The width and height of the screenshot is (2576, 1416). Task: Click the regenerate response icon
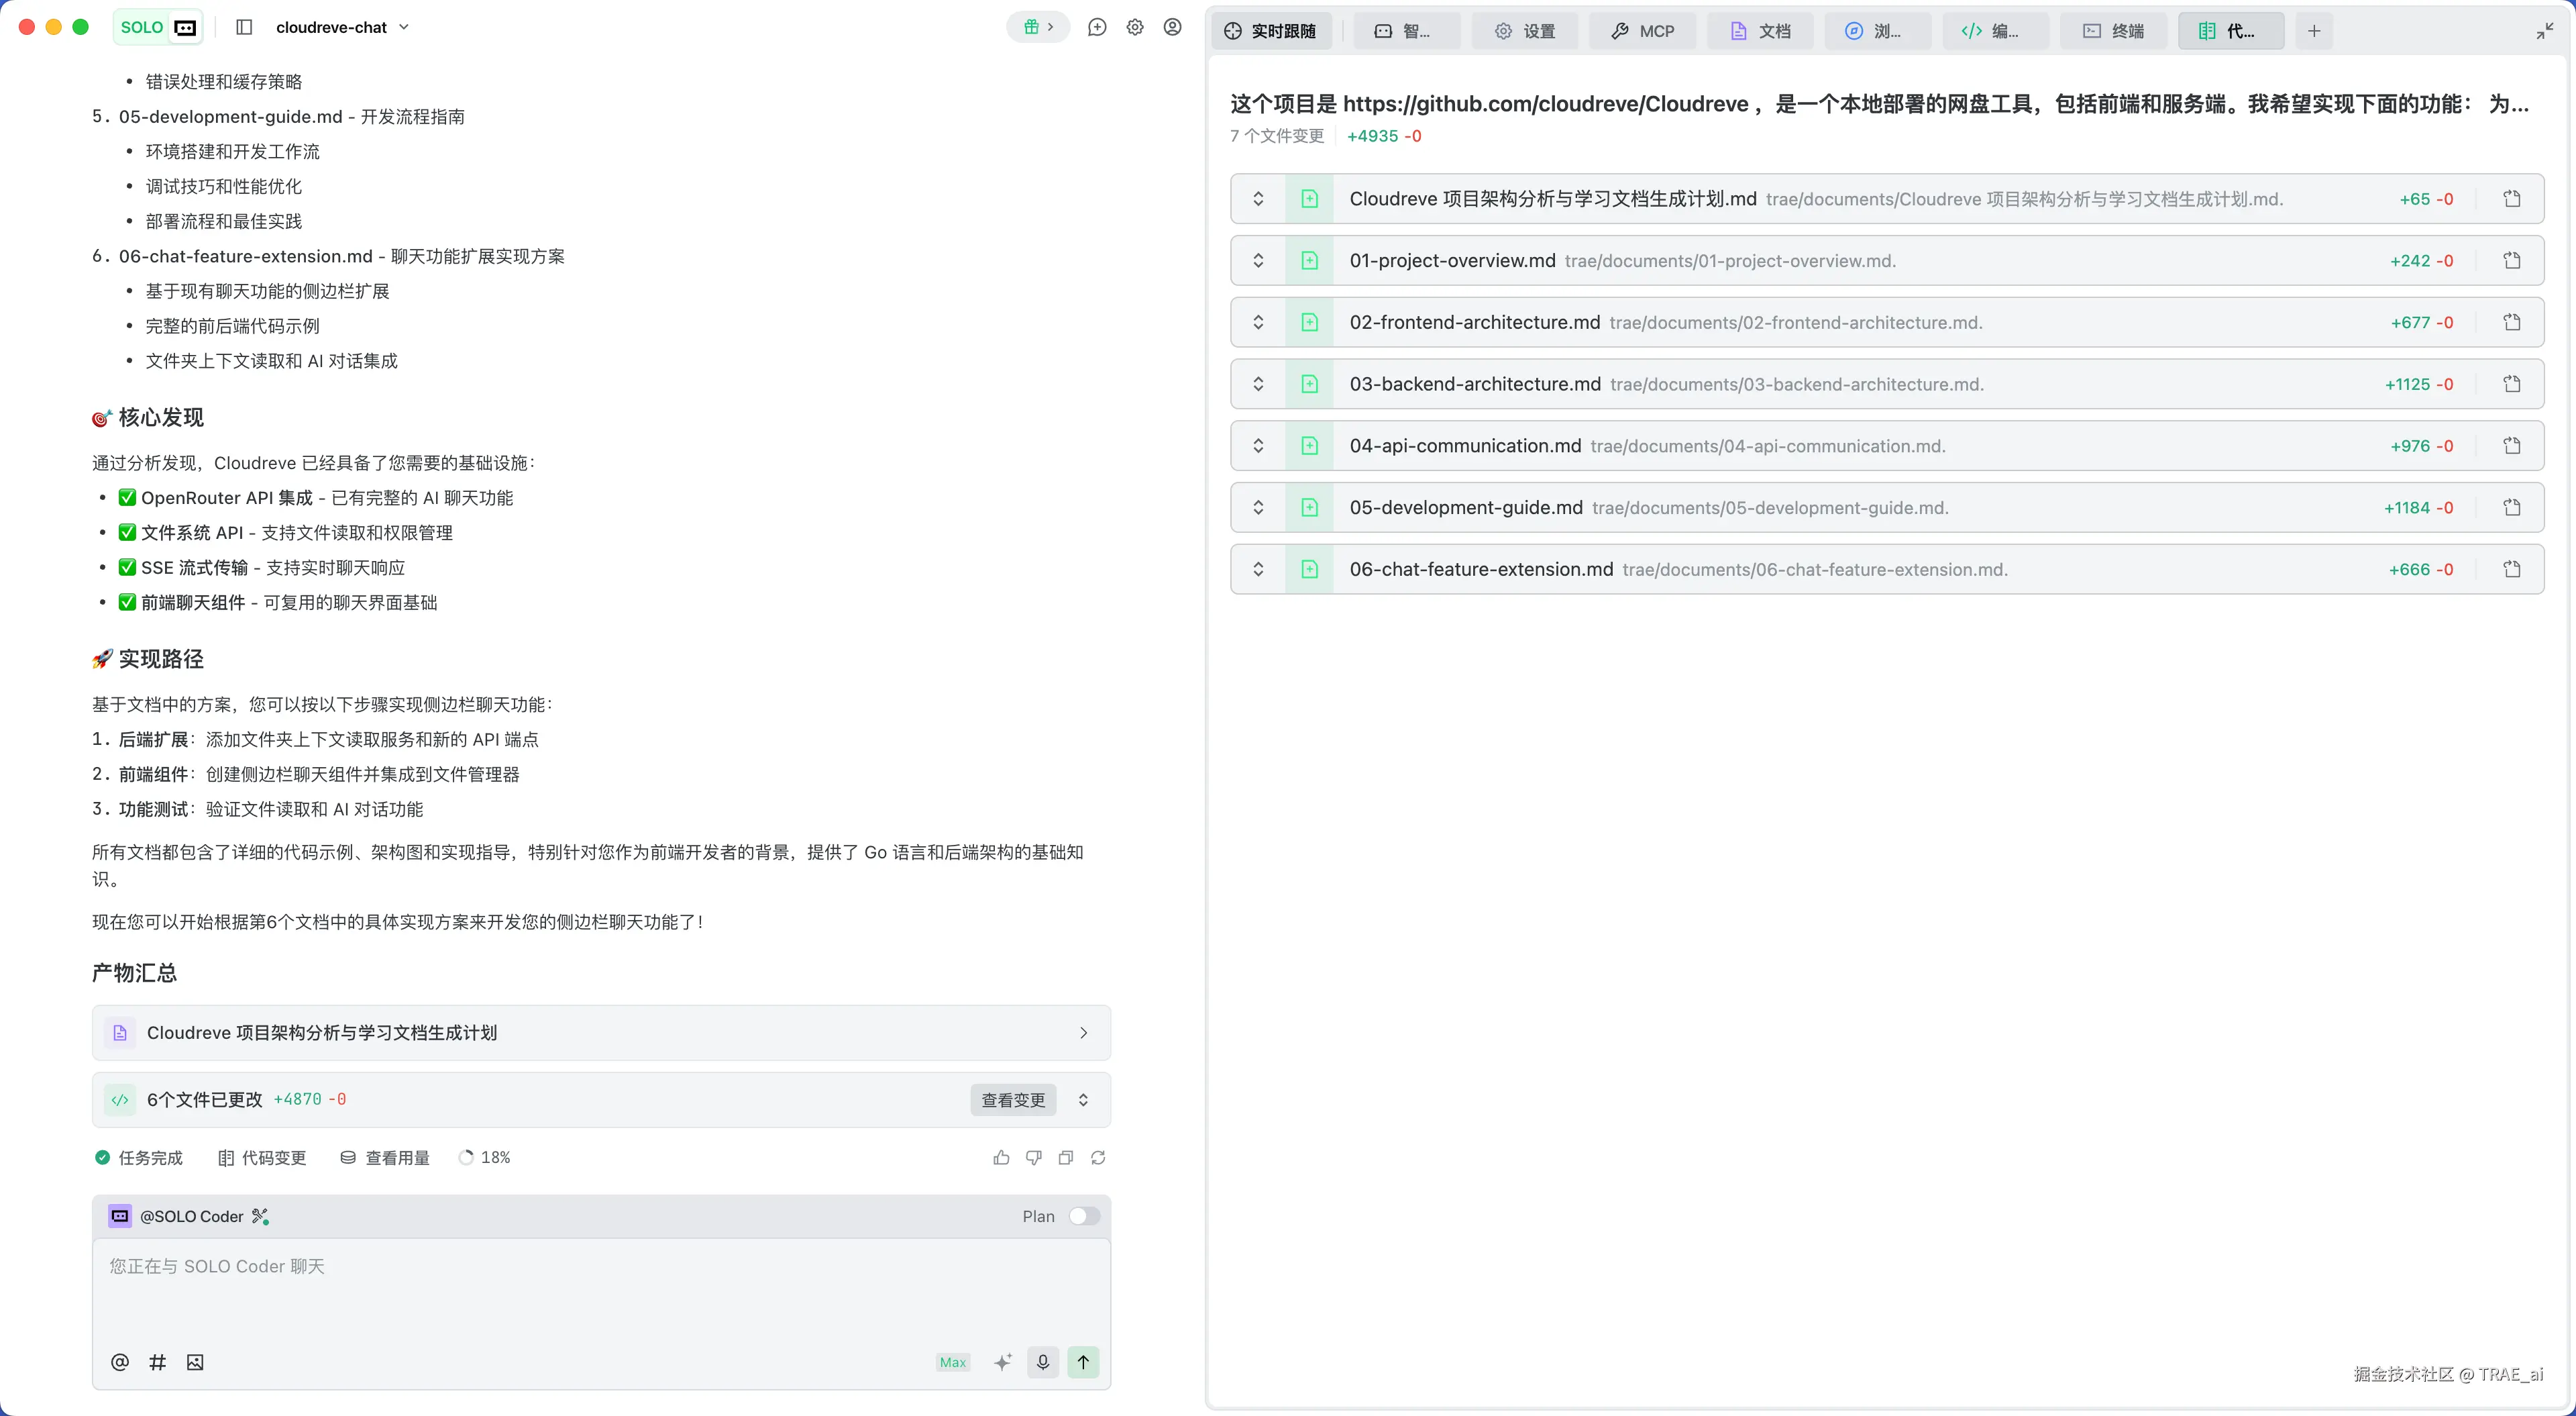pos(1098,1158)
